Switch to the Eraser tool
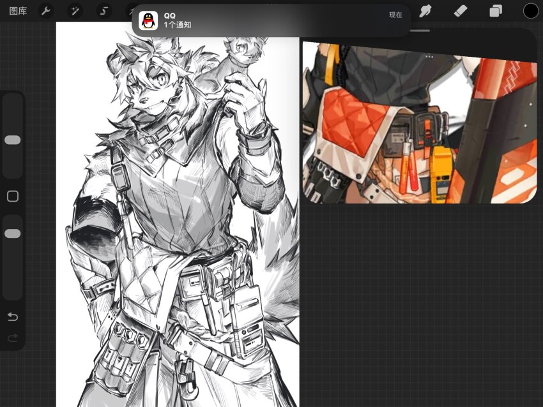The width and height of the screenshot is (543, 407). click(x=460, y=10)
